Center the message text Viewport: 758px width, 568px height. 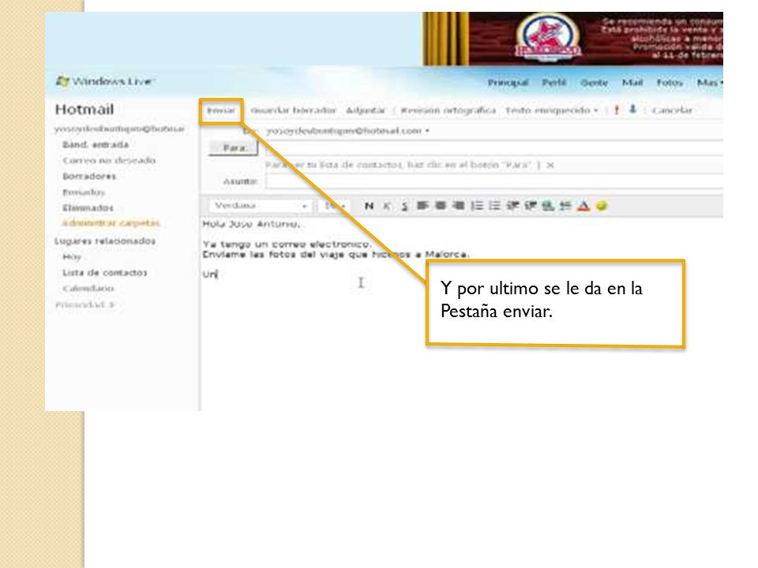pyautogui.click(x=441, y=206)
